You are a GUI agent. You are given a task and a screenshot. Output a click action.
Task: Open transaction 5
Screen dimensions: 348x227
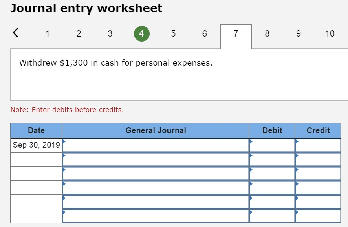click(x=173, y=33)
